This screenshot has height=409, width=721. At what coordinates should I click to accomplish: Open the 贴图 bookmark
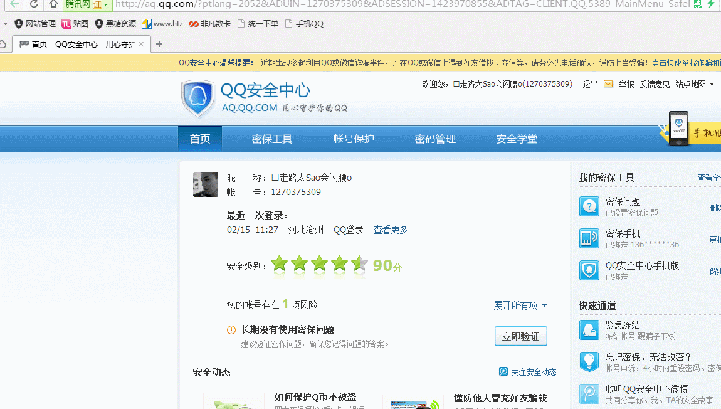click(75, 23)
